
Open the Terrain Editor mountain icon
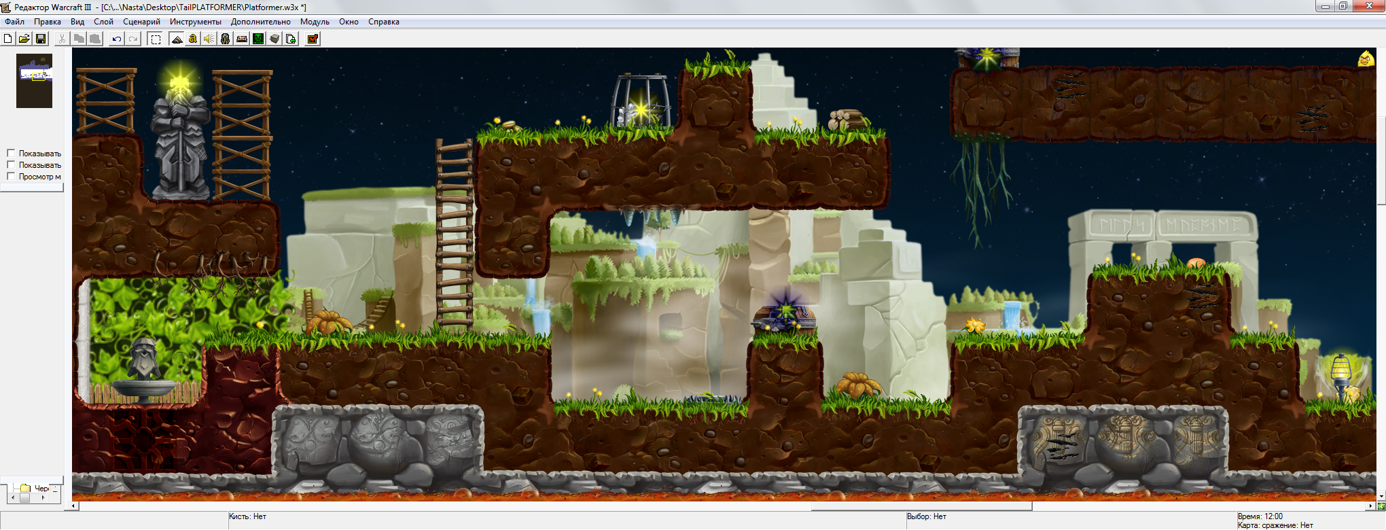pos(177,39)
